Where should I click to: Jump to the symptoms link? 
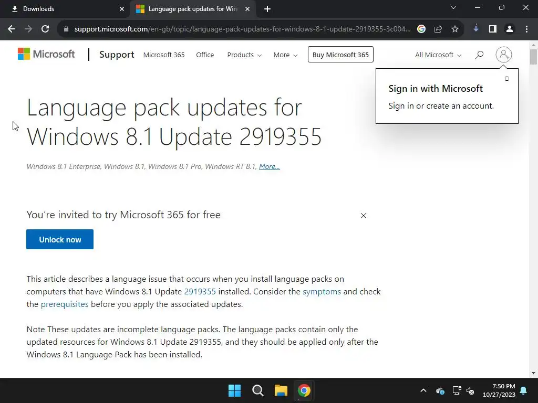[x=322, y=292]
